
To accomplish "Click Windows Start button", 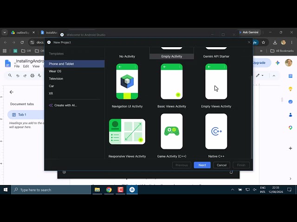I will [6, 190].
